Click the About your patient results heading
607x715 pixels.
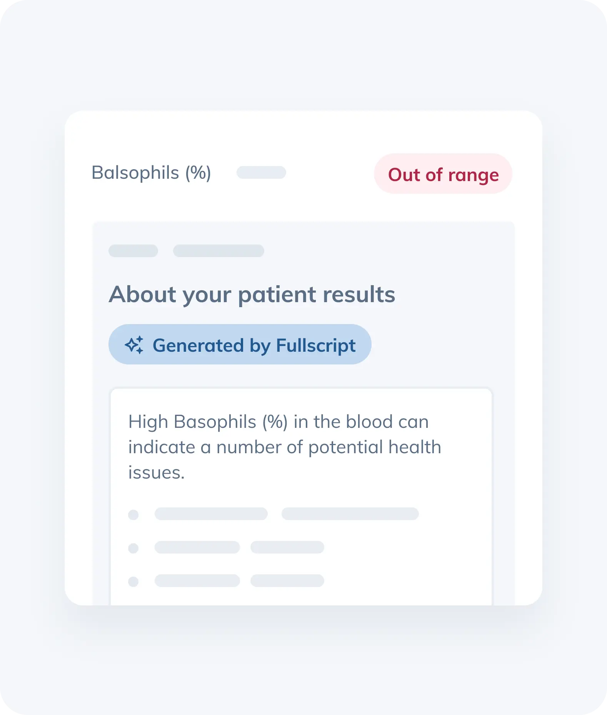252,294
